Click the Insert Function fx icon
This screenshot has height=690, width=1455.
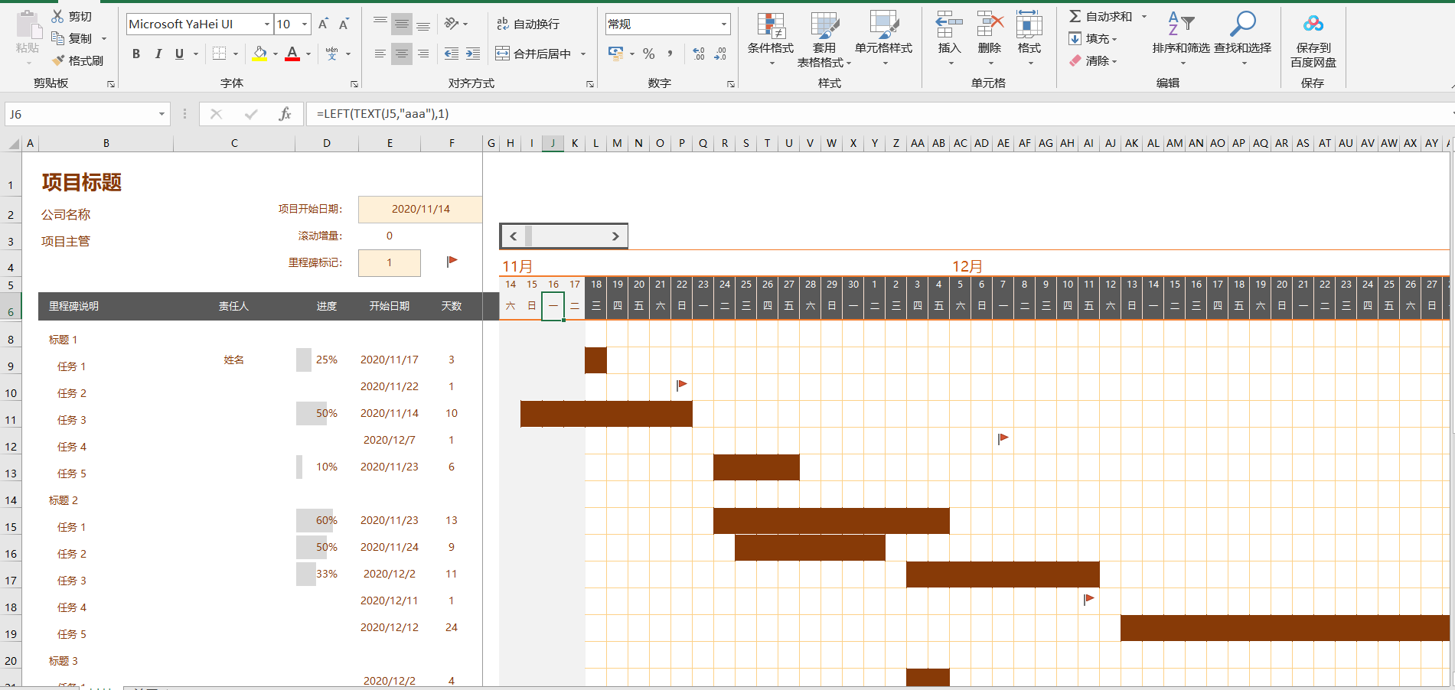(x=285, y=114)
